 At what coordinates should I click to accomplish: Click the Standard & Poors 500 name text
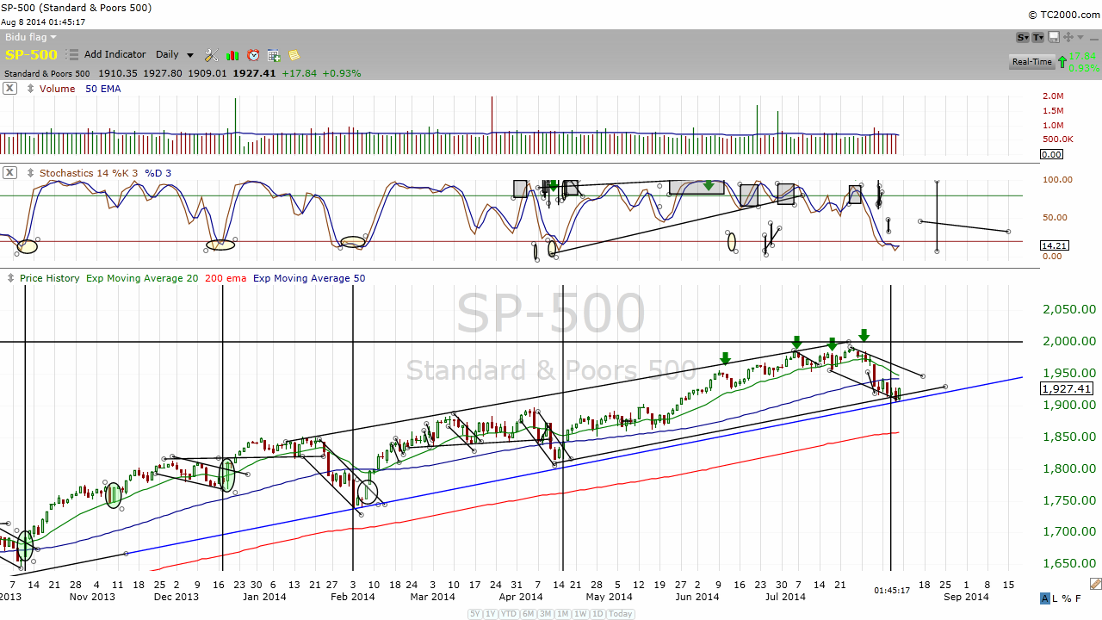[x=47, y=73]
